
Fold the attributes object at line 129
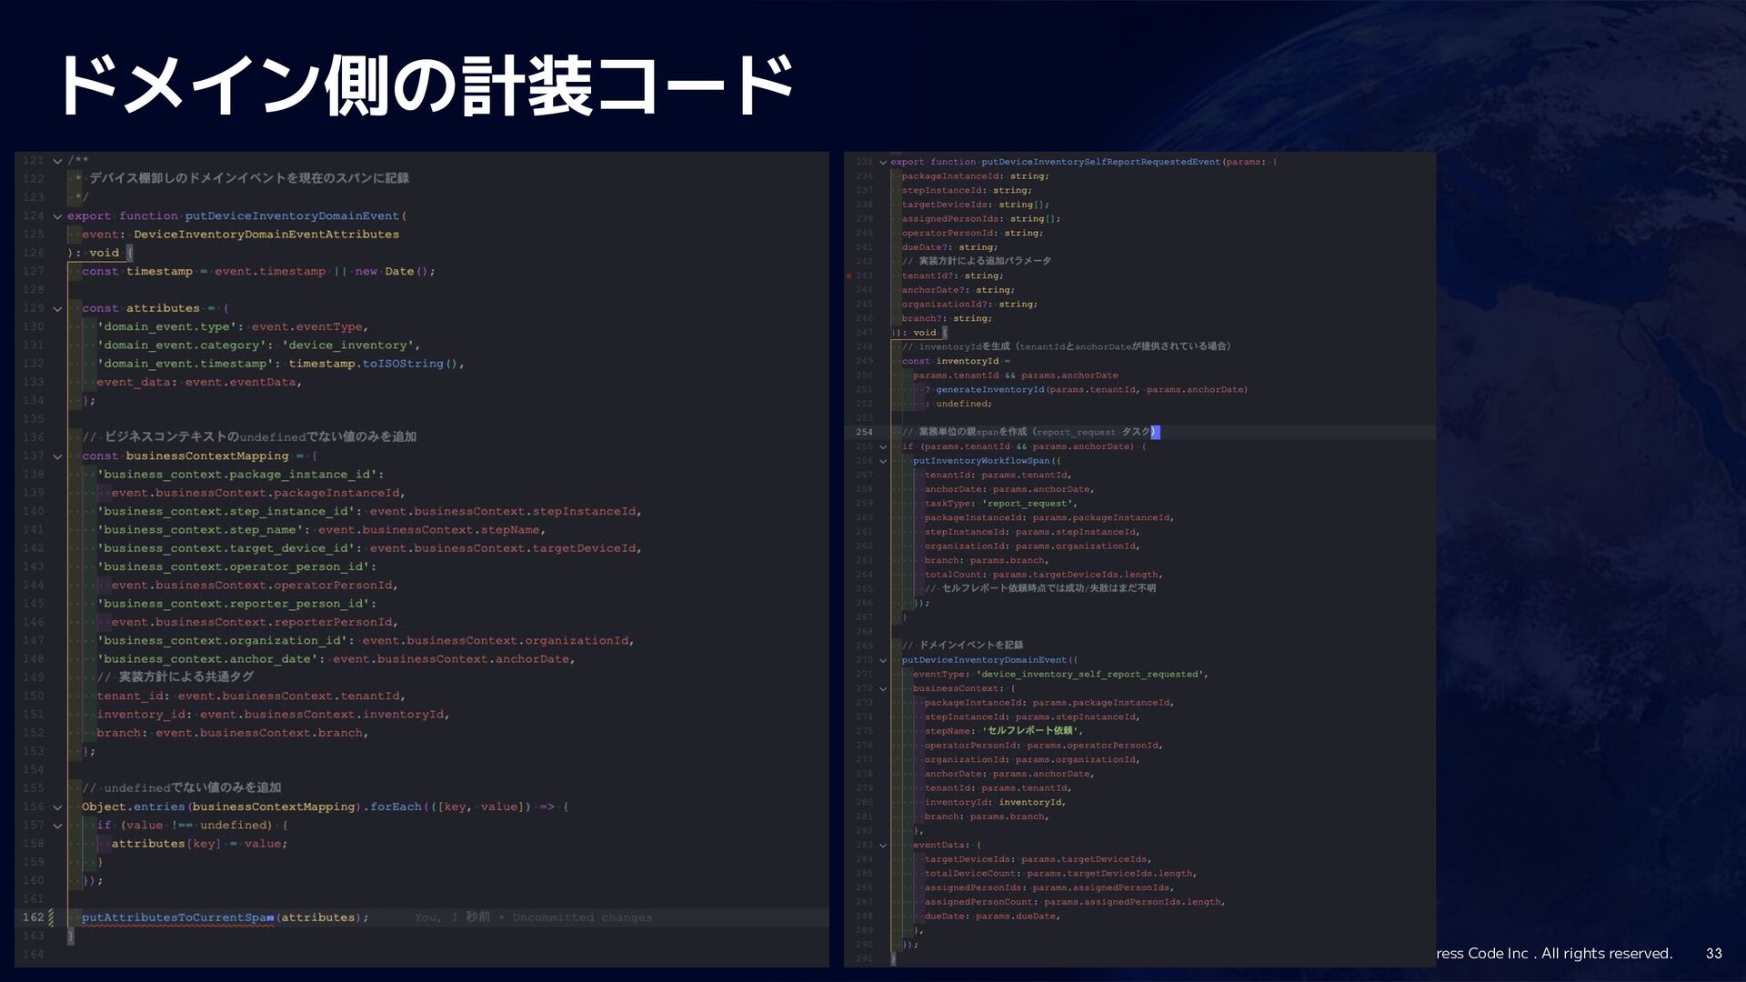[x=57, y=309]
